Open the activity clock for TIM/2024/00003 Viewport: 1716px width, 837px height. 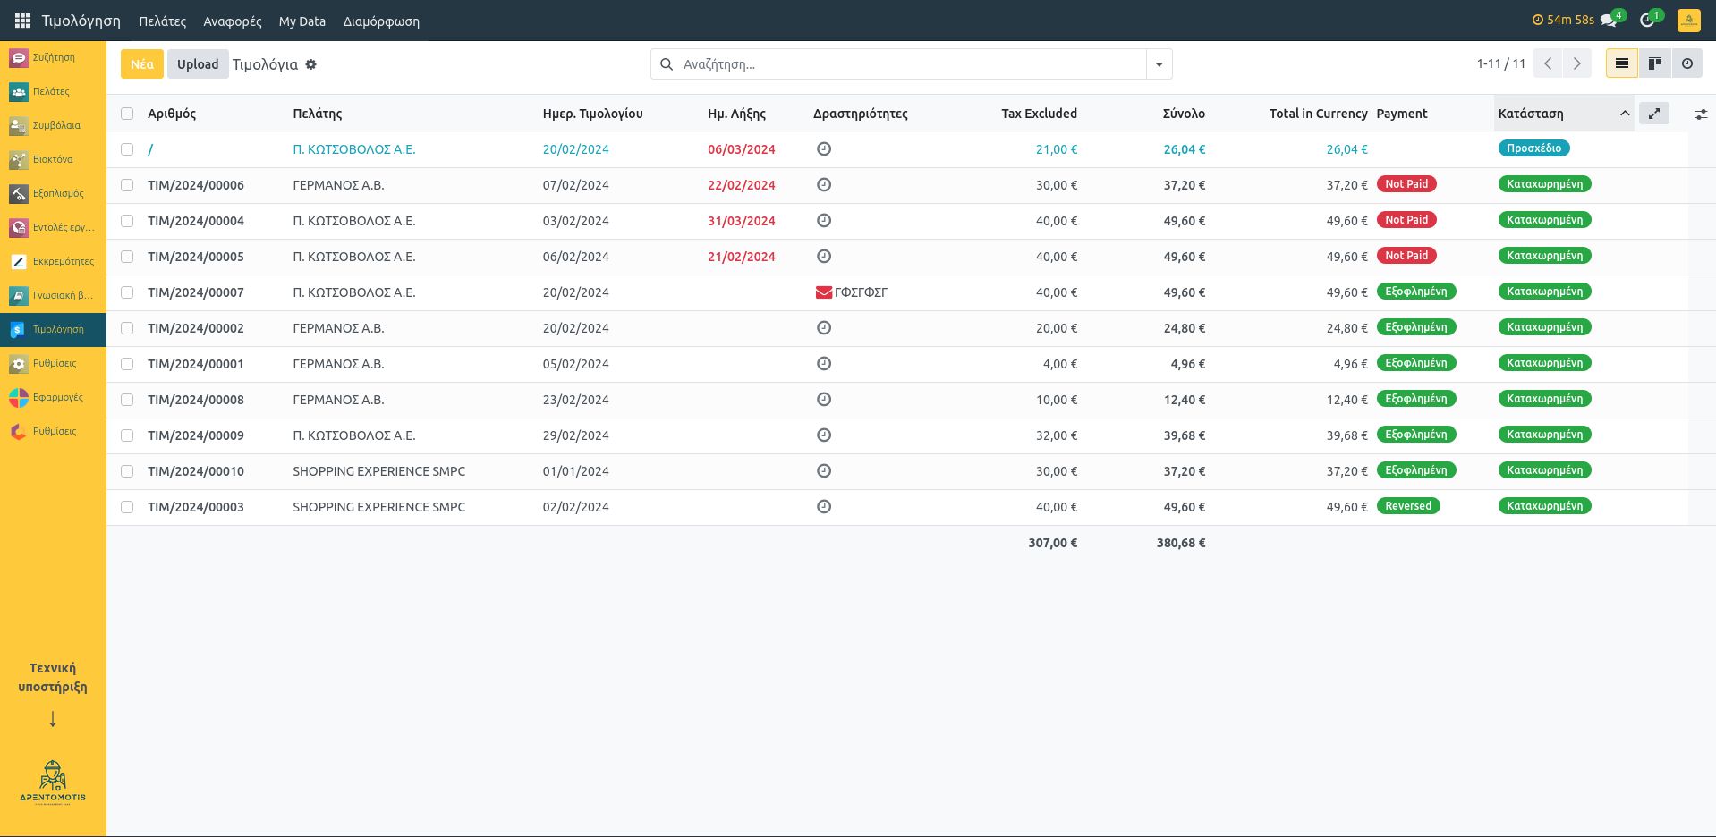click(x=824, y=507)
